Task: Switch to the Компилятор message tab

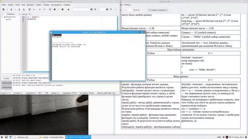Action: [x=7, y=83]
